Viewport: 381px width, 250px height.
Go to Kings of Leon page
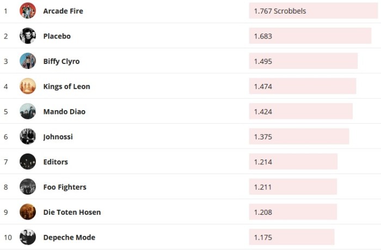(x=66, y=86)
